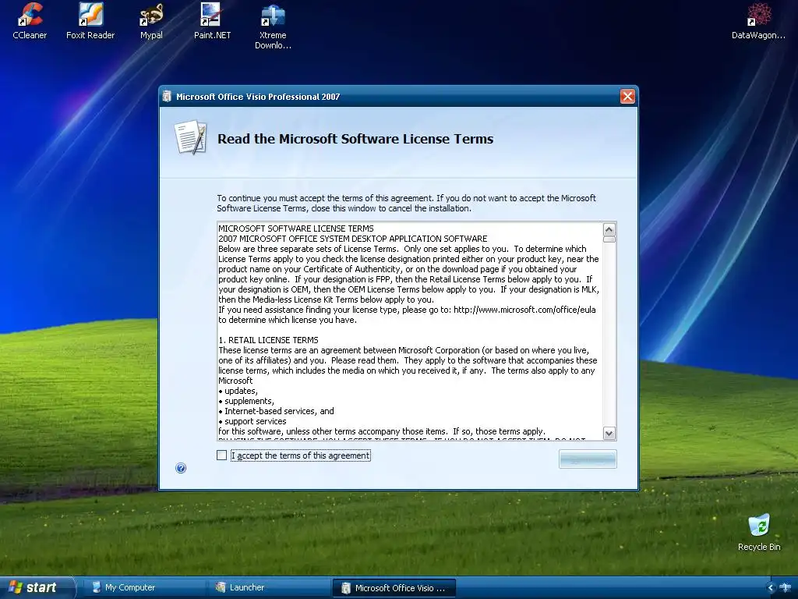Click Microsoft Office Visio taskbar button
This screenshot has height=599, width=798.
pyautogui.click(x=394, y=588)
